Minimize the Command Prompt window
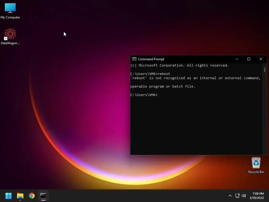Viewport: 269px width, 202px height. click(x=237, y=59)
